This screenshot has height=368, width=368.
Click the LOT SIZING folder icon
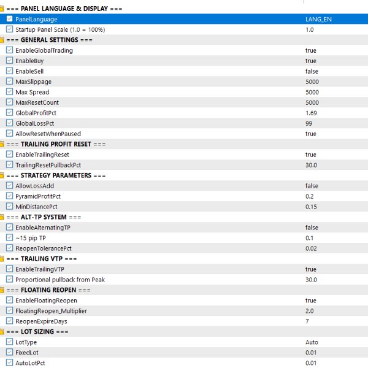click(x=2, y=332)
